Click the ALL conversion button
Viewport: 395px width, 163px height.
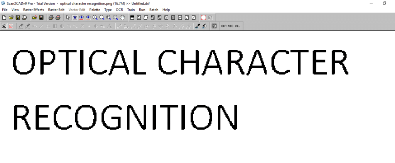(238, 26)
